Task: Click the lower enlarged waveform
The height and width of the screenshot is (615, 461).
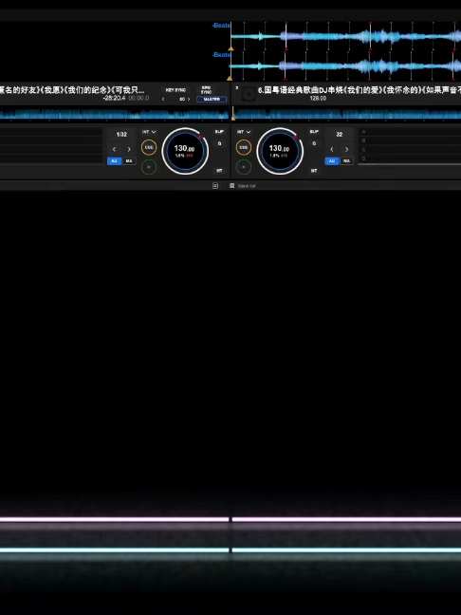Action: point(345,65)
